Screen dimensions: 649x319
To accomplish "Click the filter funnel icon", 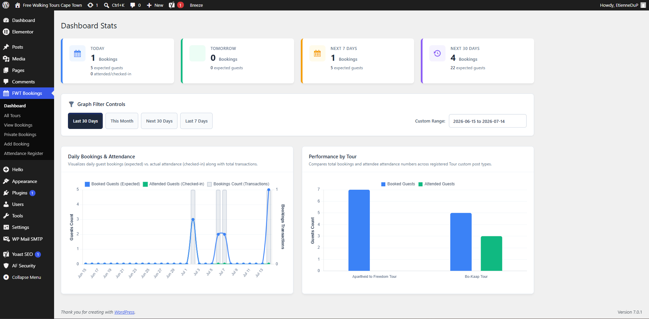I will [x=71, y=104].
